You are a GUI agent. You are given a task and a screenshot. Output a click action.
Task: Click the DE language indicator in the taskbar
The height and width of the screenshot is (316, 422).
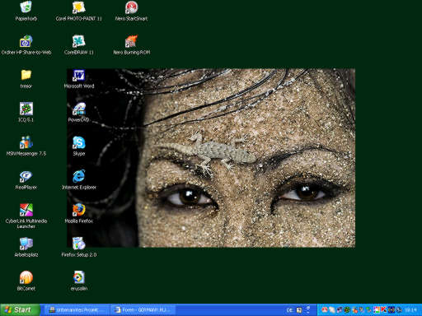tap(289, 310)
